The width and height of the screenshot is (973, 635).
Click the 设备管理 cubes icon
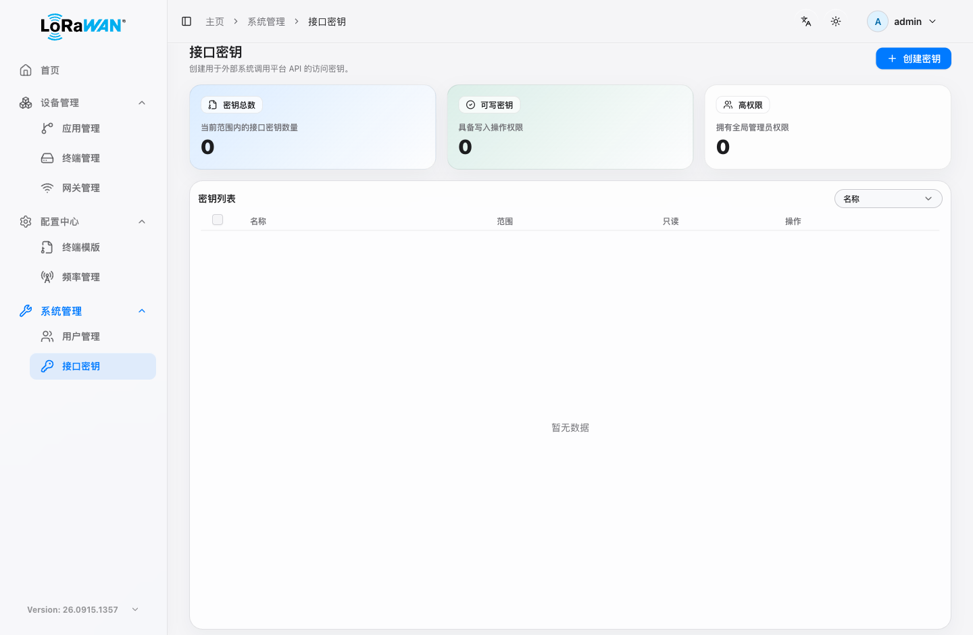pos(26,103)
